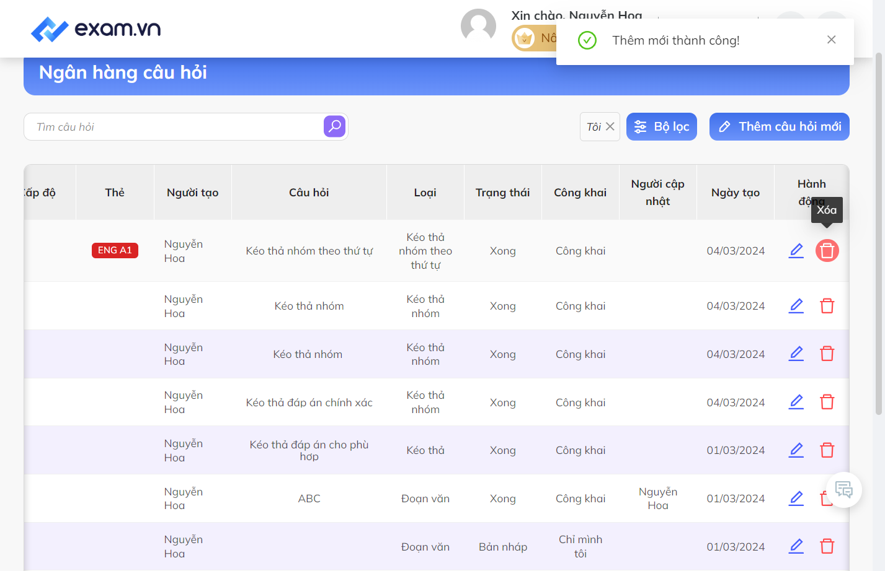The height and width of the screenshot is (571, 885).
Task: Remove the 'Tôi' filter tag
Action: pos(610,126)
